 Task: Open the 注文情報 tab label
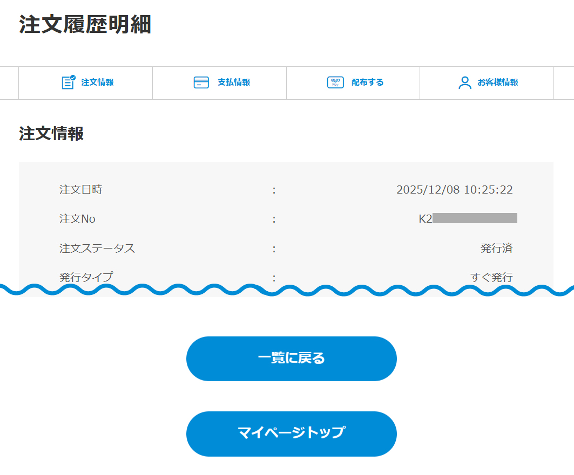point(98,82)
